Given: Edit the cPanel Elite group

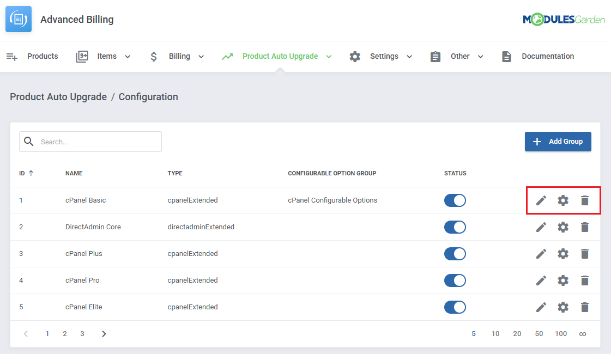Looking at the screenshot, I should [x=541, y=307].
